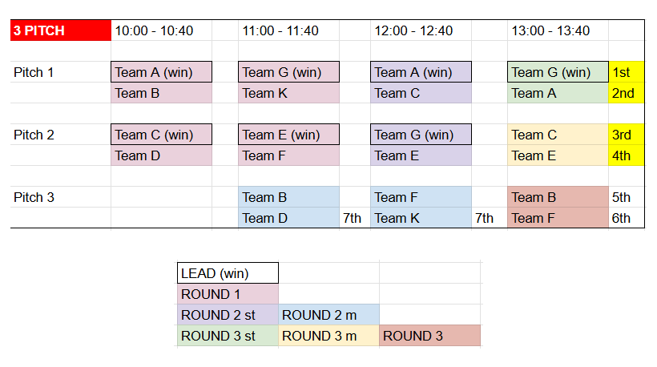Select the red 3 PITCH header cell
The width and height of the screenshot is (657, 367).
(61, 30)
